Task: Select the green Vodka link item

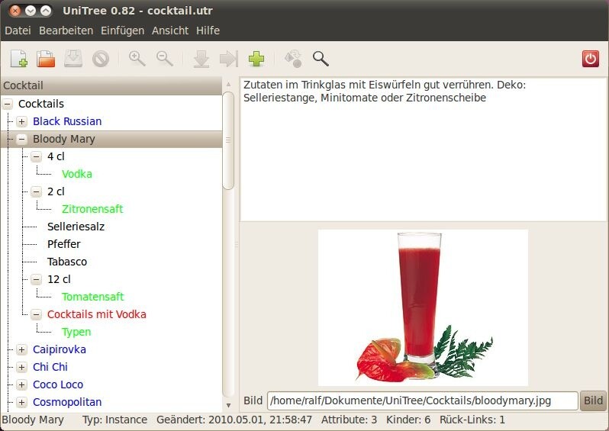Action: click(77, 174)
